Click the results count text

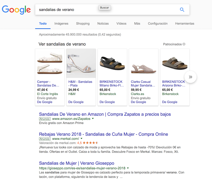(80, 35)
